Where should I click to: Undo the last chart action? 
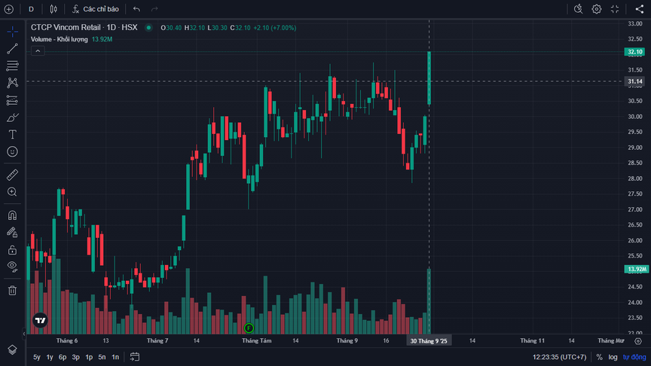coord(136,9)
